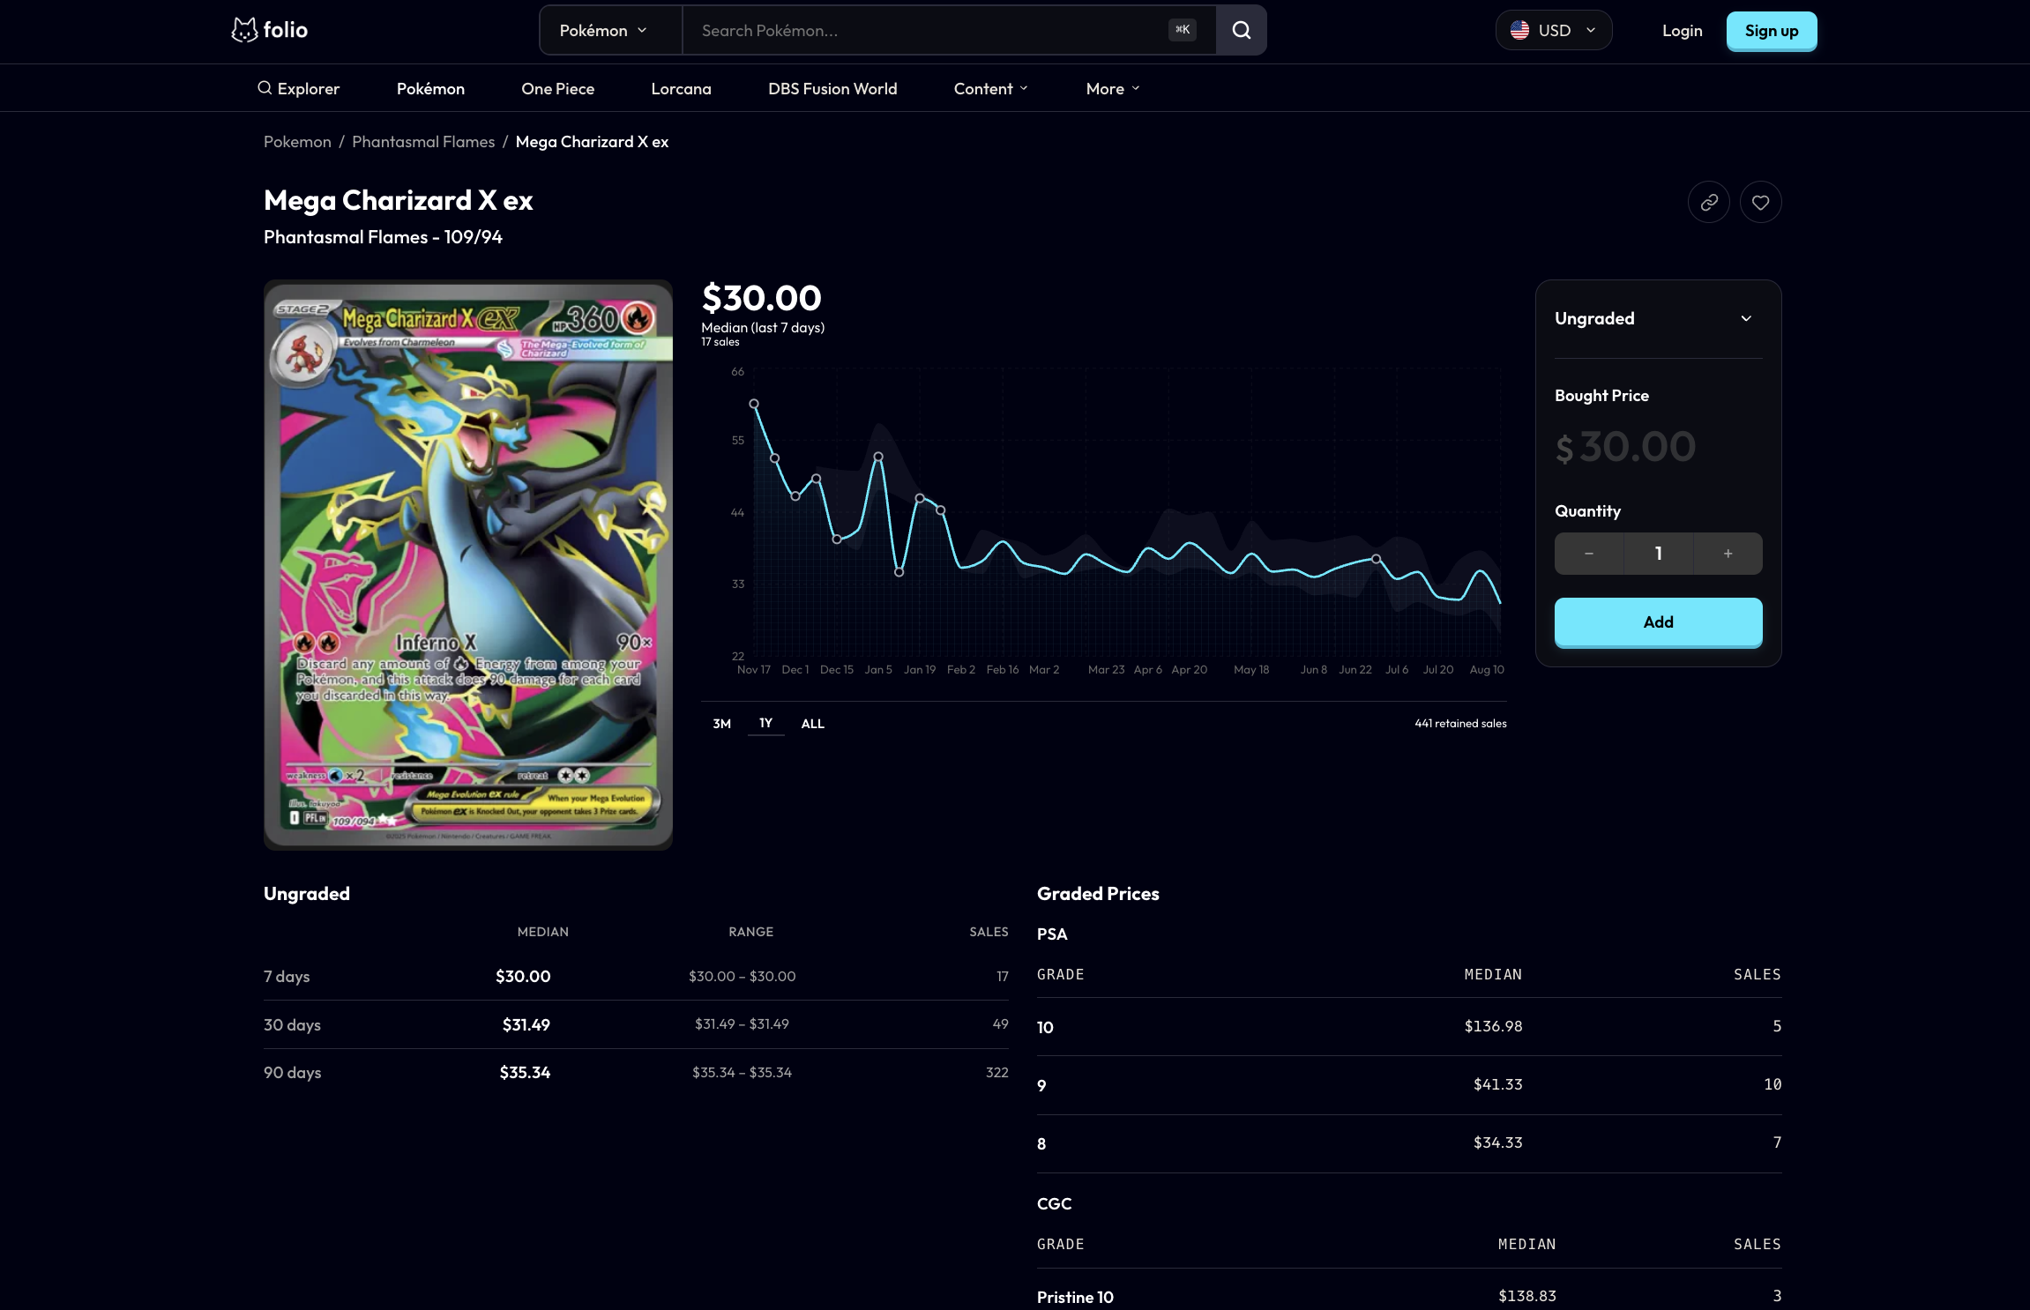Screen dimensions: 2030x1310
Task: Click first data point on price chart
Action: pyautogui.click(x=754, y=404)
